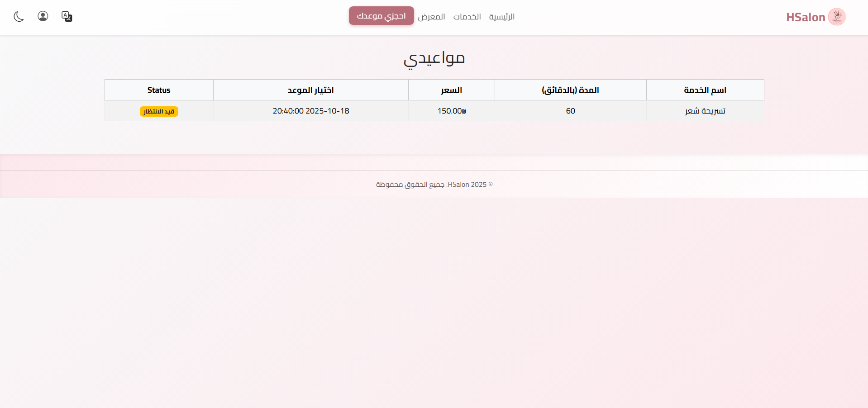Click the circular salon logo image

836,17
